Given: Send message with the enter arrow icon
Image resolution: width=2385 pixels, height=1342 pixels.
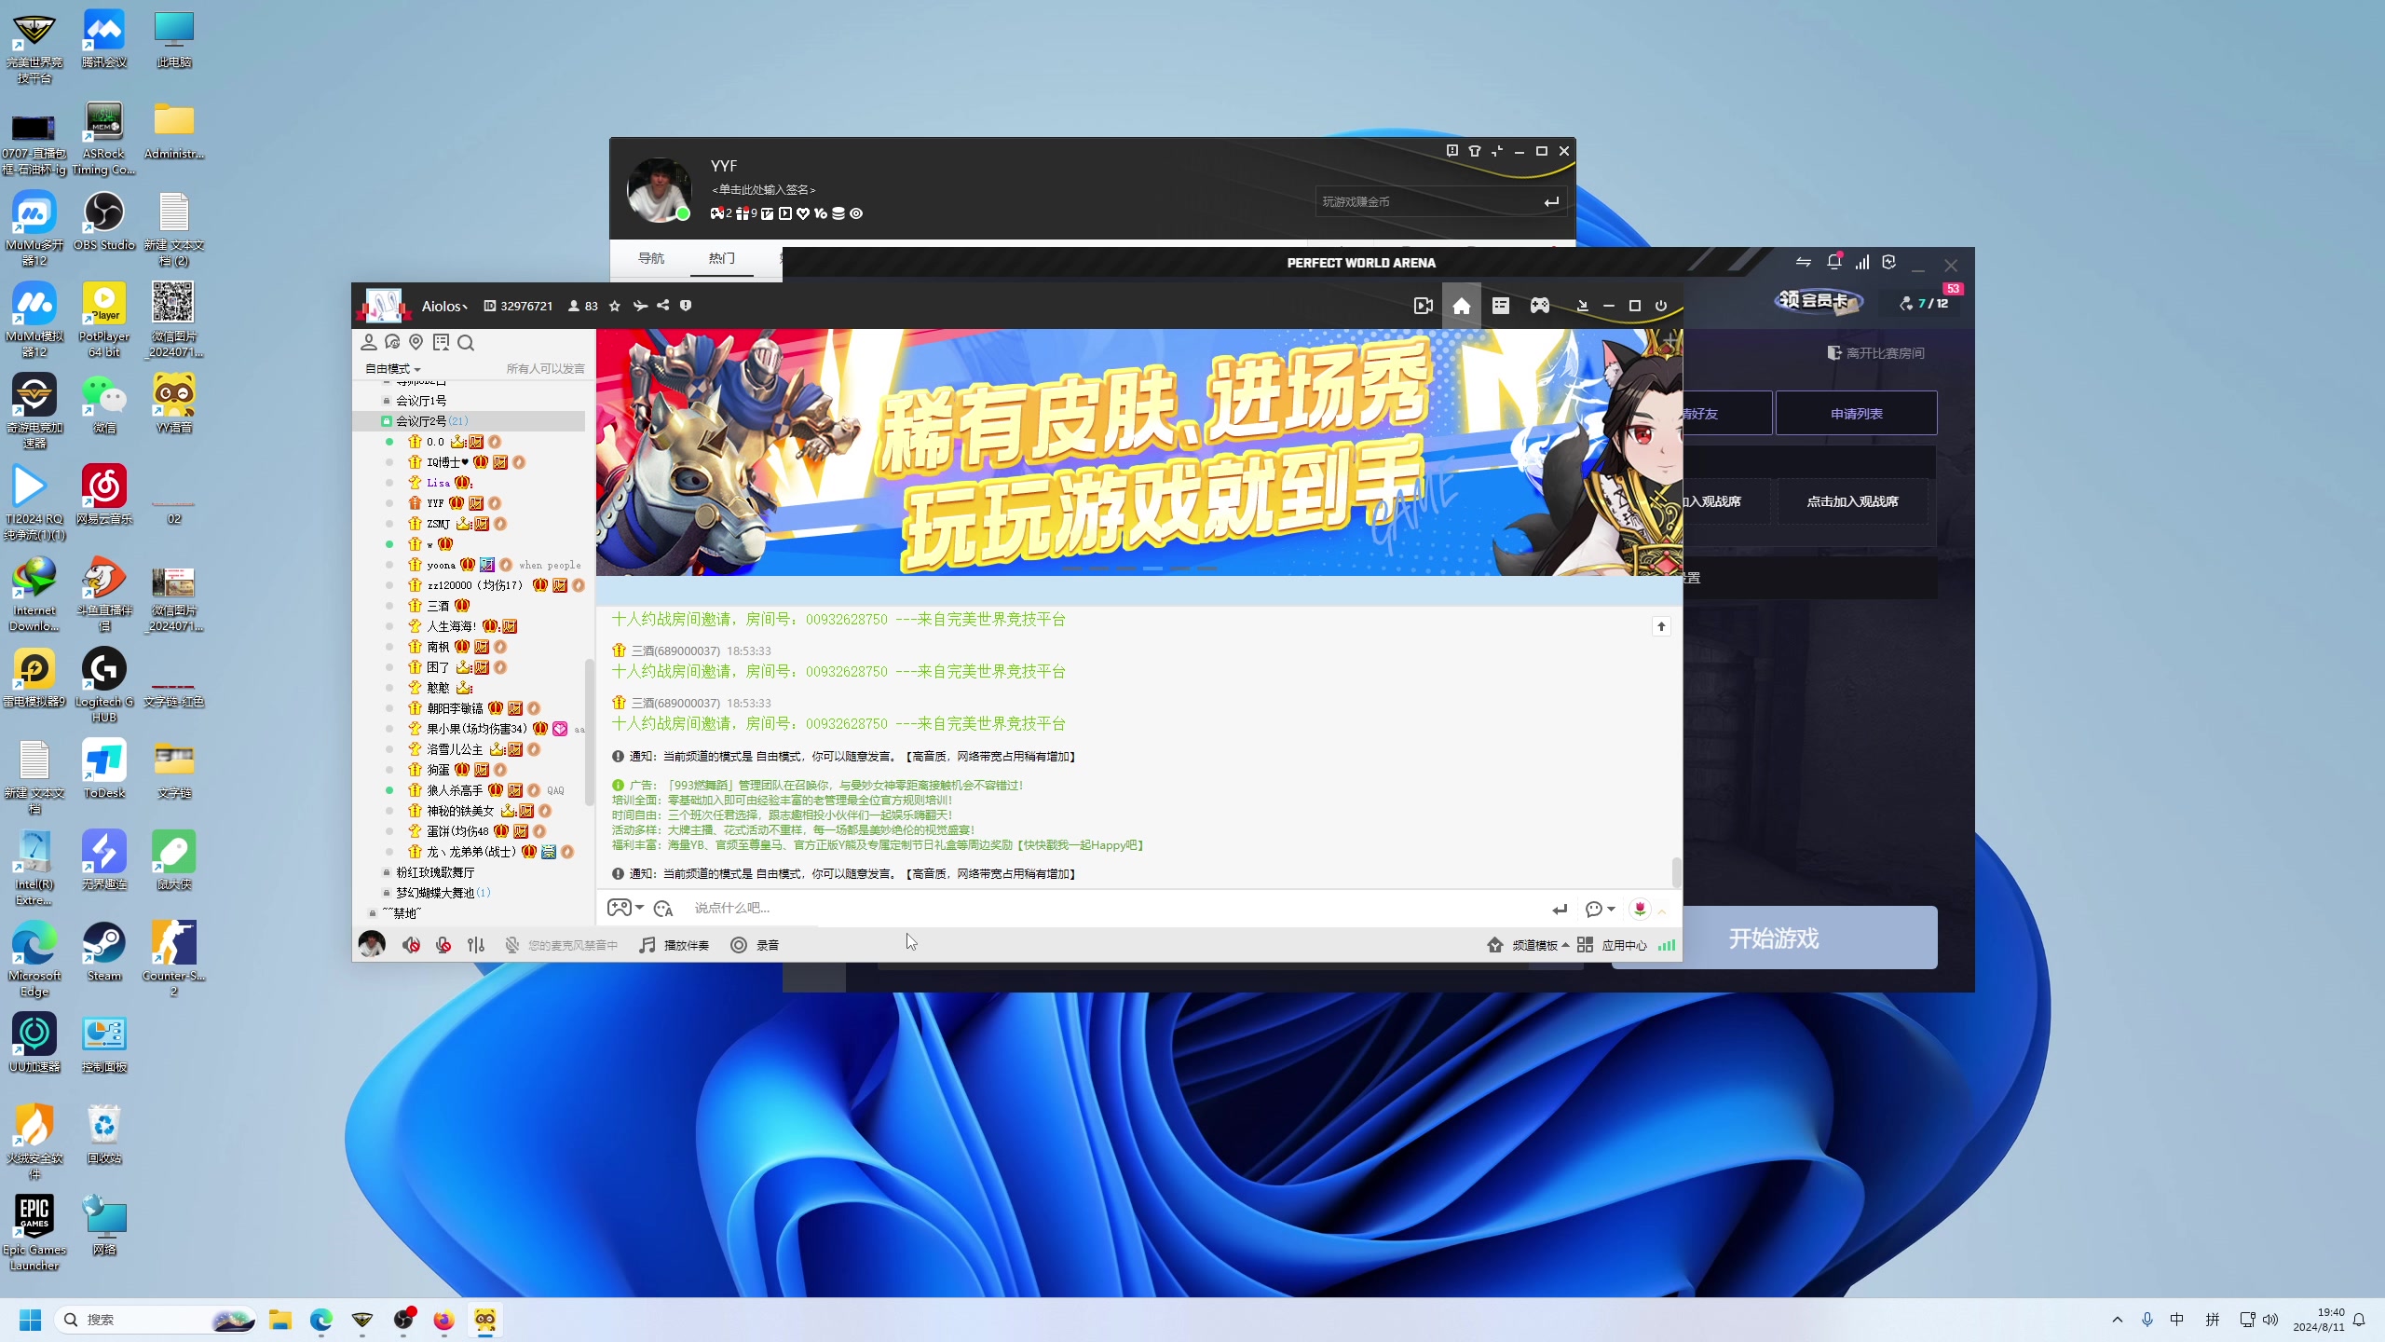Looking at the screenshot, I should click(1560, 909).
